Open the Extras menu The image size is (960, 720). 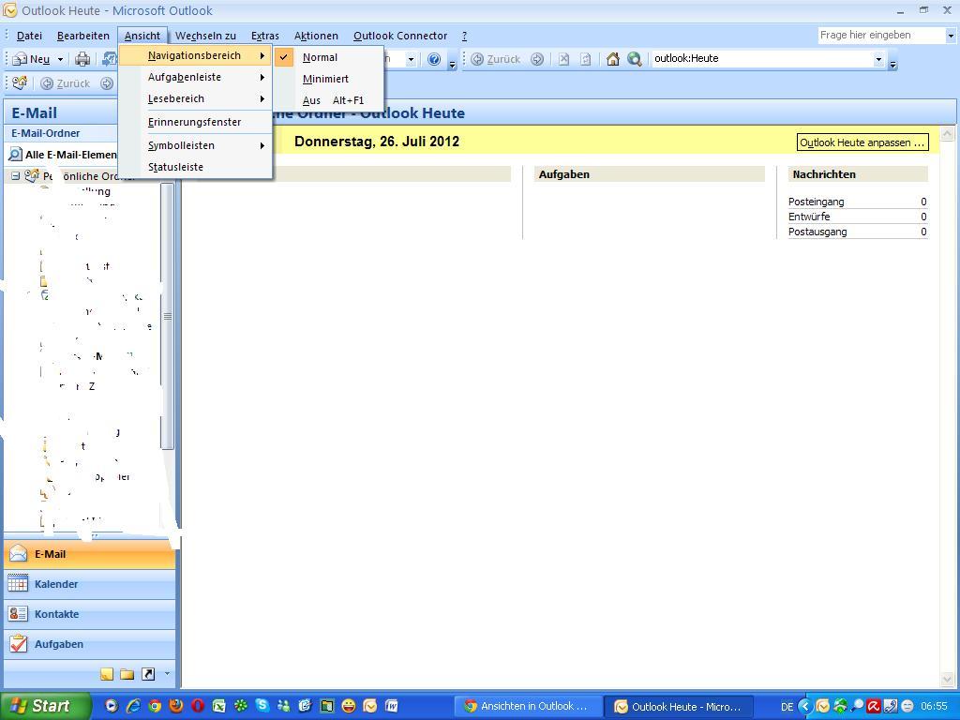point(265,36)
